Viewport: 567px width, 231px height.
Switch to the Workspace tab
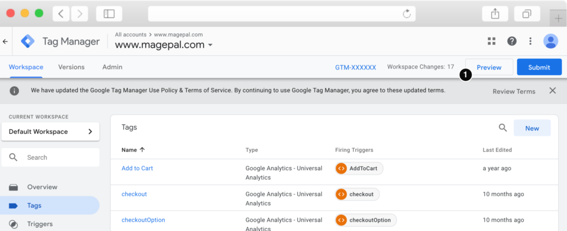[26, 67]
